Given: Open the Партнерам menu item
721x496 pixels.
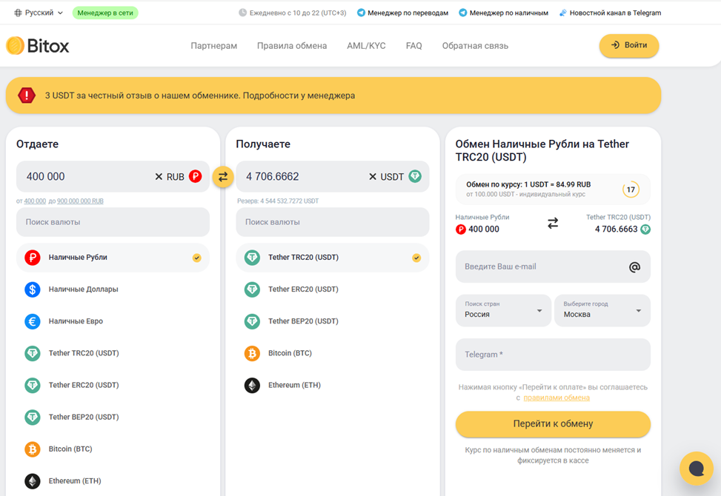Looking at the screenshot, I should [214, 46].
